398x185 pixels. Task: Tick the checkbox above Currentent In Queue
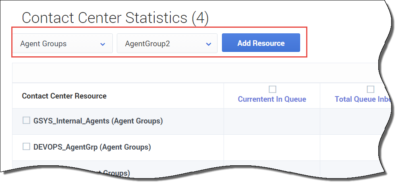[x=272, y=89]
